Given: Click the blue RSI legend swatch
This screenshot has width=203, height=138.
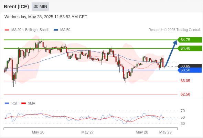Looking at the screenshot, I should coord(7,103).
